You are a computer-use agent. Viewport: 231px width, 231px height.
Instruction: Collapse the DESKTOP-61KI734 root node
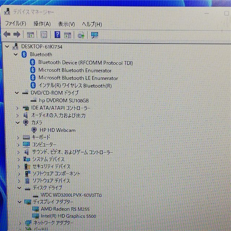[x=7, y=47]
